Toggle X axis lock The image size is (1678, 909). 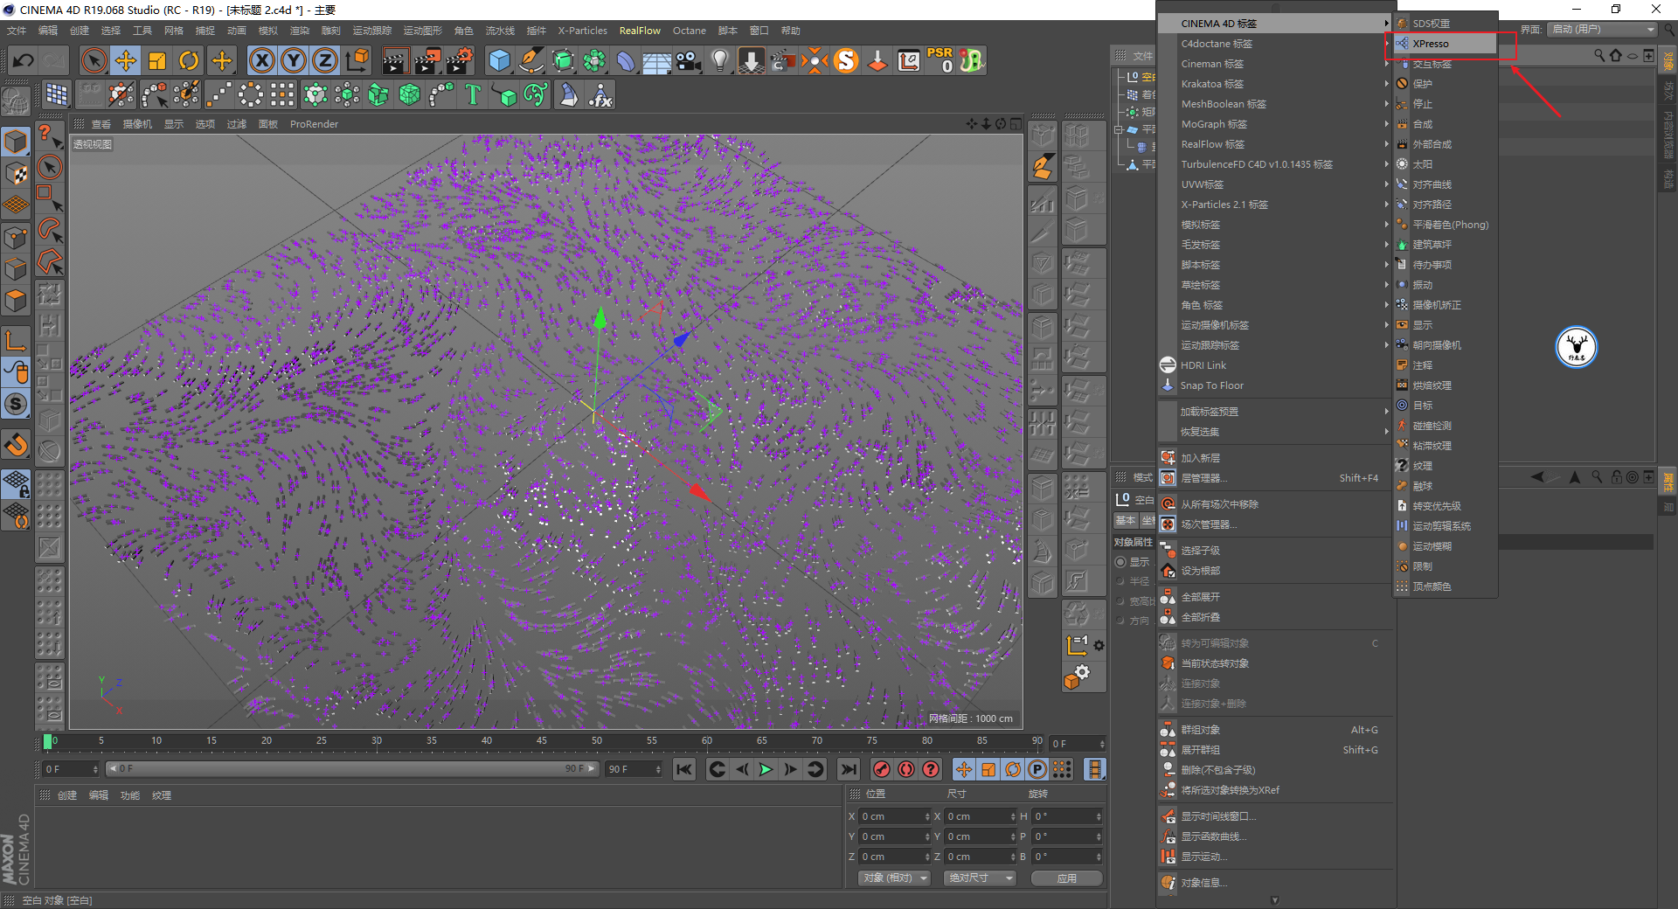[x=262, y=60]
